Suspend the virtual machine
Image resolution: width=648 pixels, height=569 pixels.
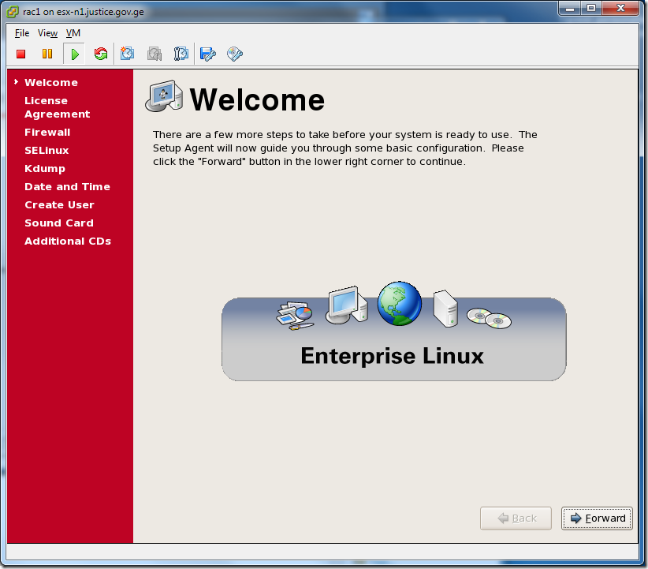point(47,54)
